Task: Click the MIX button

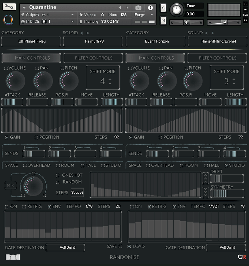Action: point(10,185)
